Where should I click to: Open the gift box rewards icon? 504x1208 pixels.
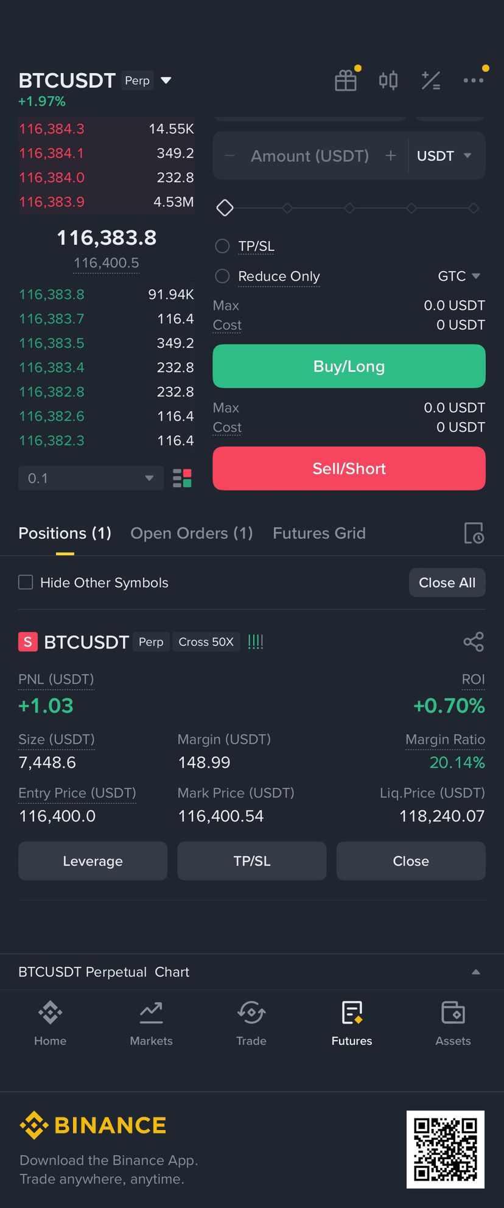tap(346, 80)
